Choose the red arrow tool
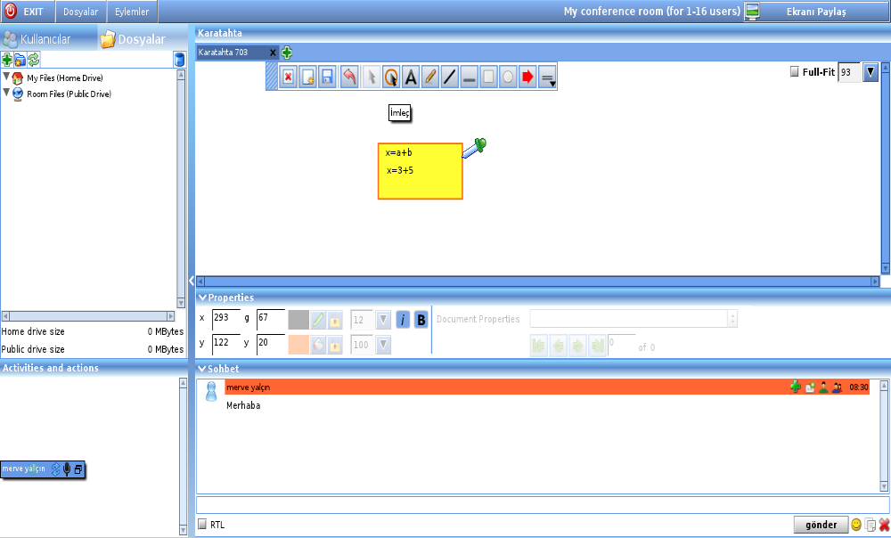This screenshot has width=891, height=538. [527, 77]
